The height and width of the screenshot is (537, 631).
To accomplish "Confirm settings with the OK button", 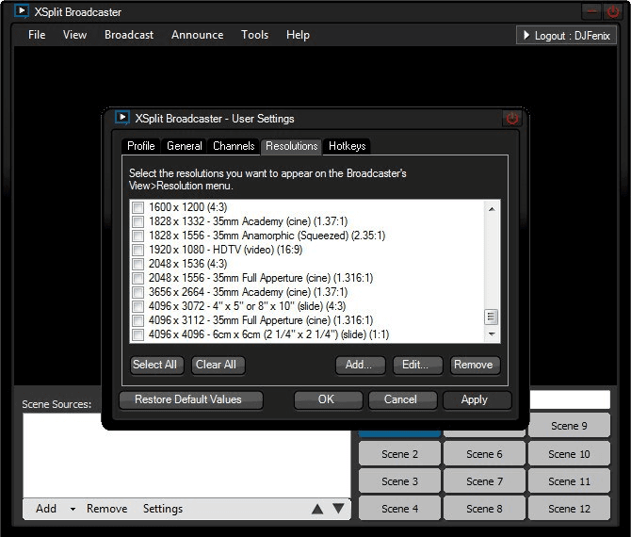I will tap(328, 400).
